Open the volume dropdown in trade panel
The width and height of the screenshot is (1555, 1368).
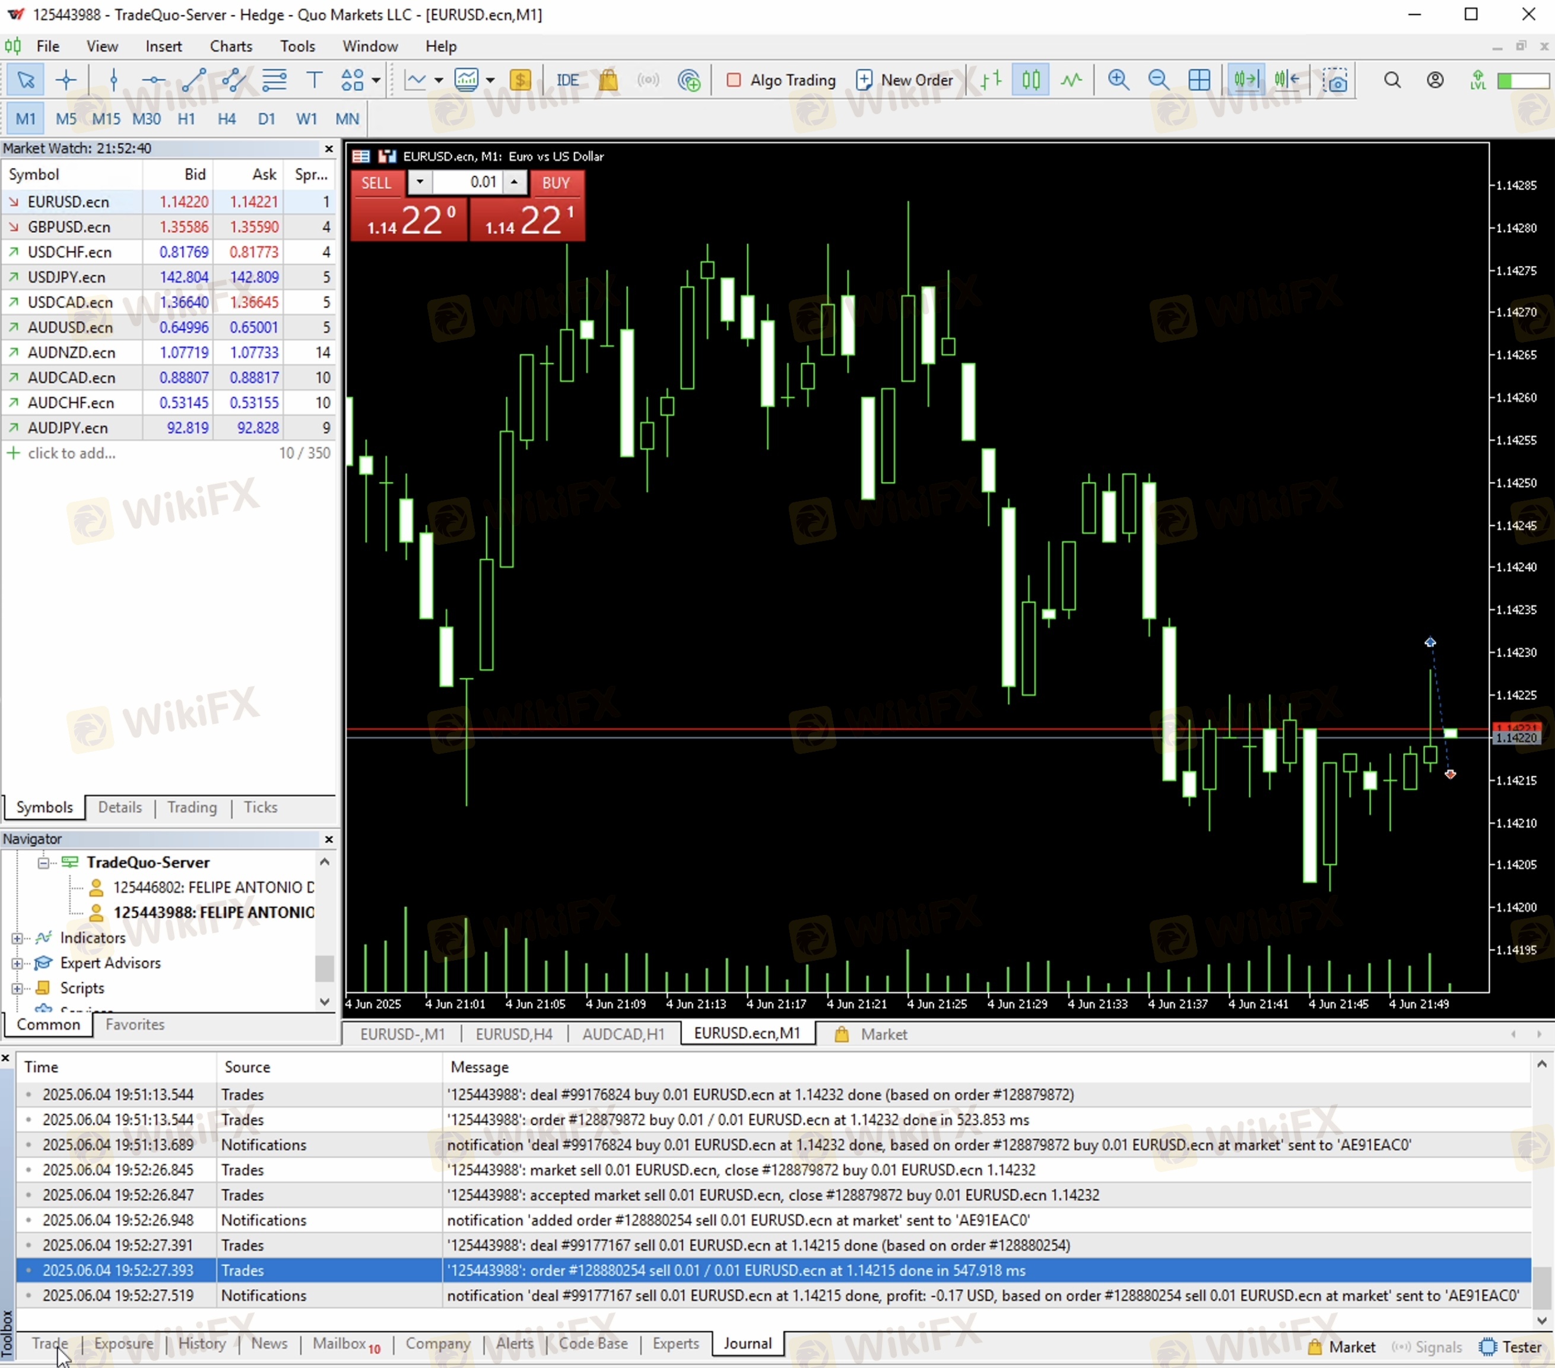420,183
